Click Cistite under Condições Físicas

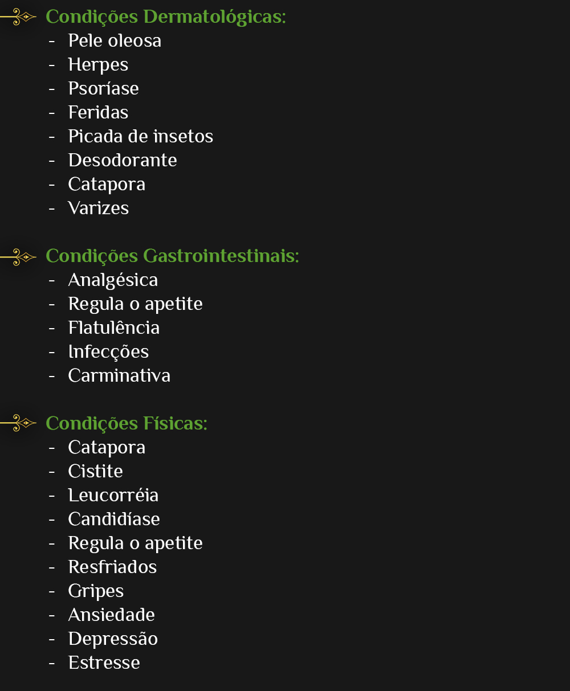coord(95,472)
